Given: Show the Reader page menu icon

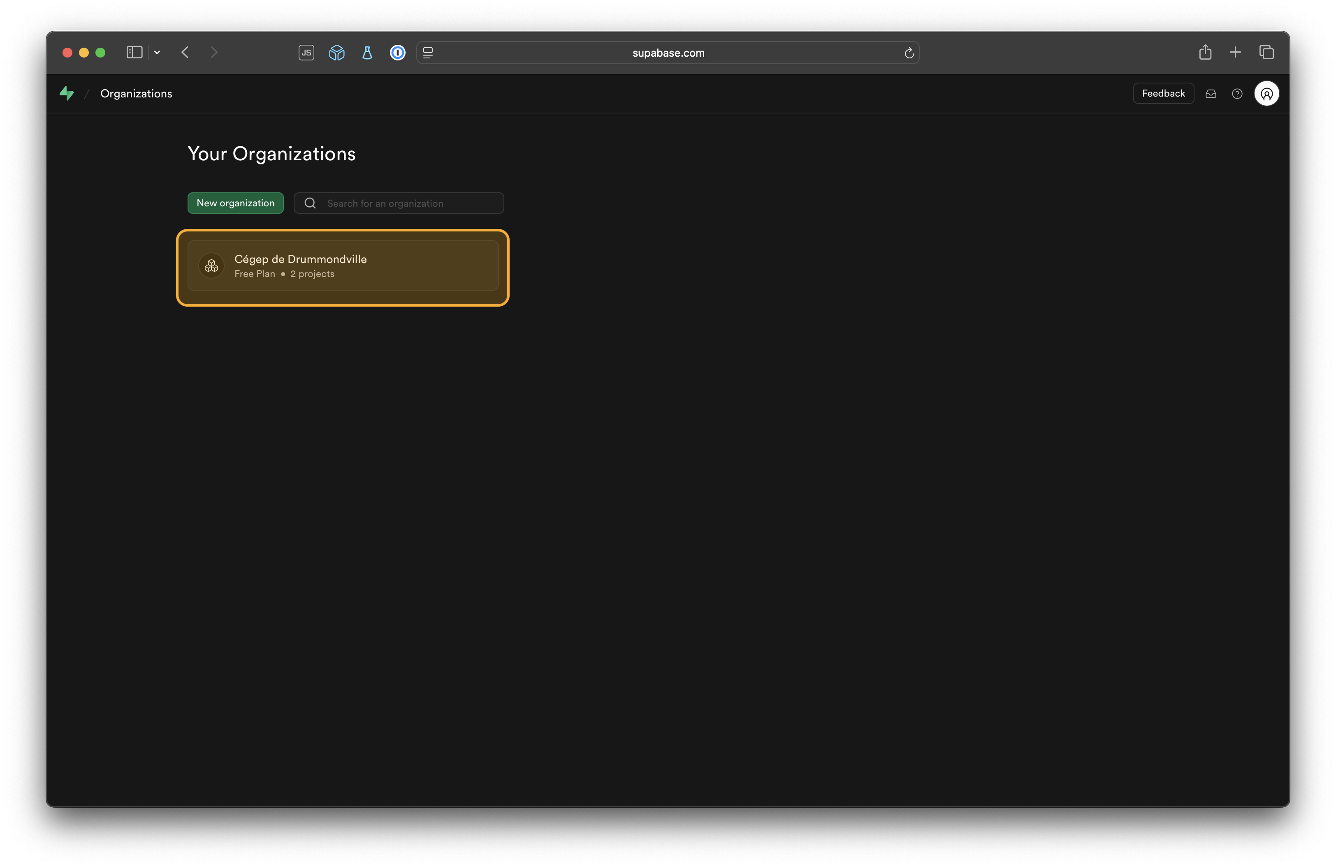Looking at the screenshot, I should (x=428, y=53).
